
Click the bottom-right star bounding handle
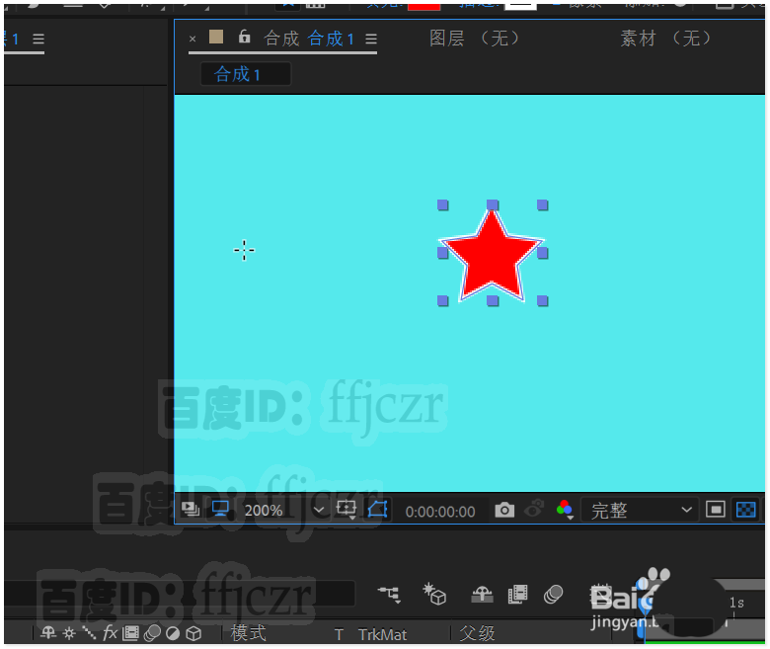[x=543, y=300]
